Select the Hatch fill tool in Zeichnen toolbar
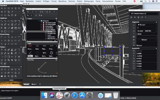The image size is (160, 100). 5,28
